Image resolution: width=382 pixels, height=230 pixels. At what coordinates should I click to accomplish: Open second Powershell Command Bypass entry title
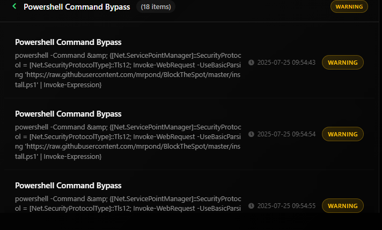coord(68,114)
